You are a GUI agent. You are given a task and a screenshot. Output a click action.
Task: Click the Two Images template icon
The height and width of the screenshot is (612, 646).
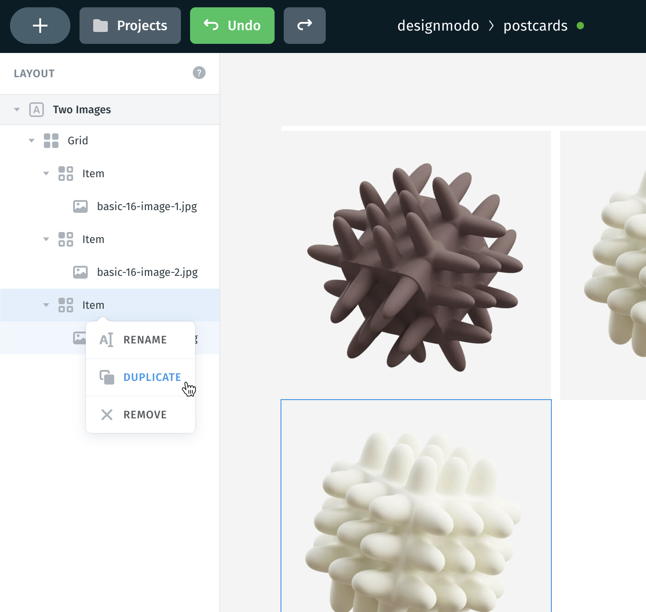pyautogui.click(x=37, y=110)
